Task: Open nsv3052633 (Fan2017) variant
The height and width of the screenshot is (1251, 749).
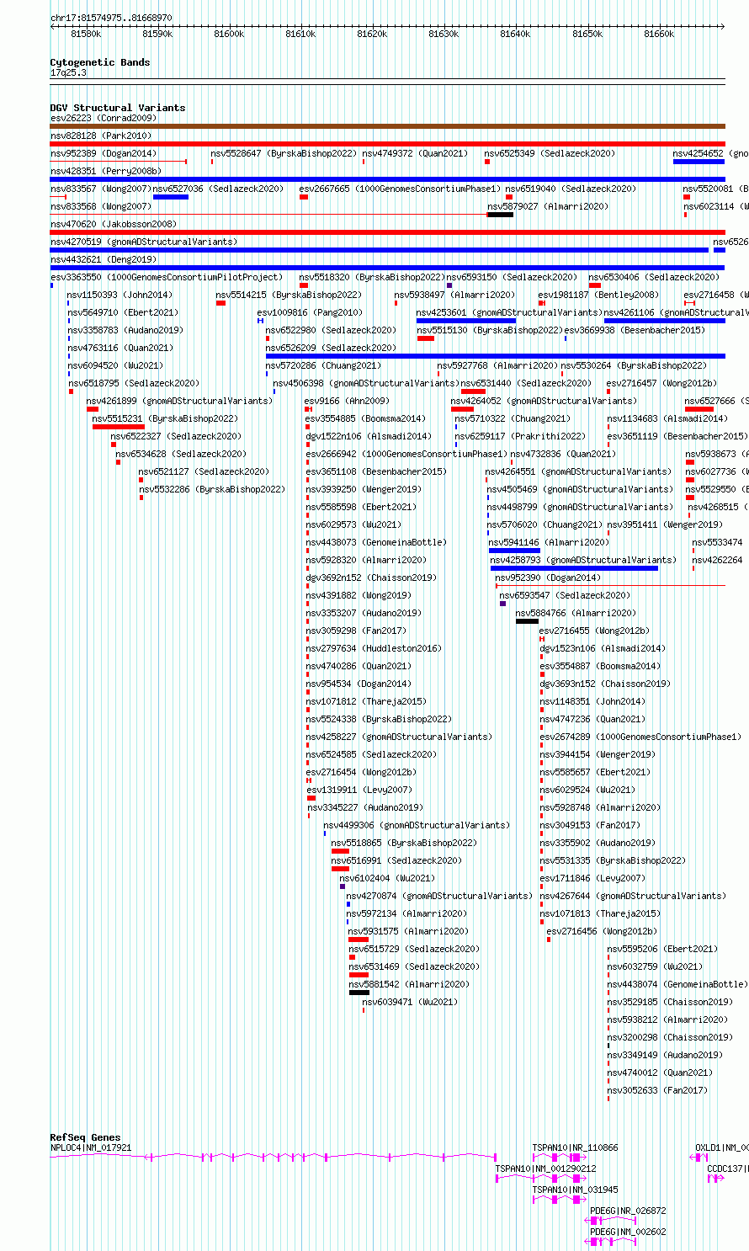Action: pos(657,1090)
